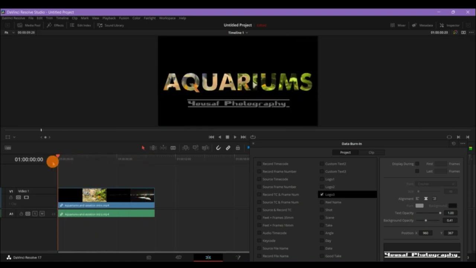Disable Video 1 track visibility

tap(26, 197)
